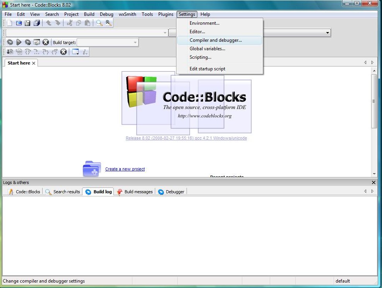This screenshot has height=288, width=382.
Task: Close the open Settings menu
Action: tap(187, 14)
